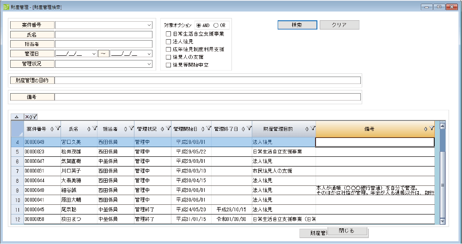Click filter icon in 管理終了日 column header

click(x=249, y=129)
